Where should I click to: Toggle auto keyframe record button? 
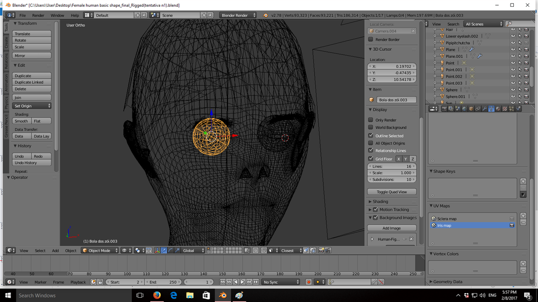(x=308, y=282)
